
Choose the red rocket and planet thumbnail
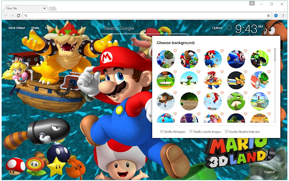(260, 81)
